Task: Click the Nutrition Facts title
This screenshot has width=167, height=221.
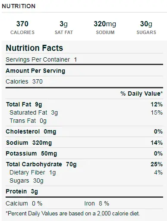Action: (35, 48)
